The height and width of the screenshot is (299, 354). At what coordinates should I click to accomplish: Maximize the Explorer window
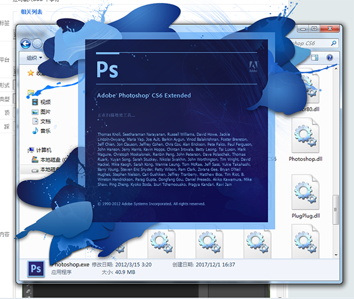[314, 28]
